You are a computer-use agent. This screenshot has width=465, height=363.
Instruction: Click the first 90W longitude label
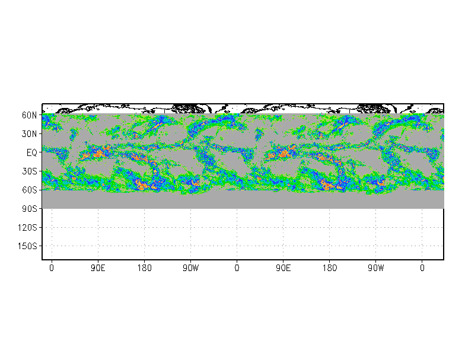(x=191, y=268)
